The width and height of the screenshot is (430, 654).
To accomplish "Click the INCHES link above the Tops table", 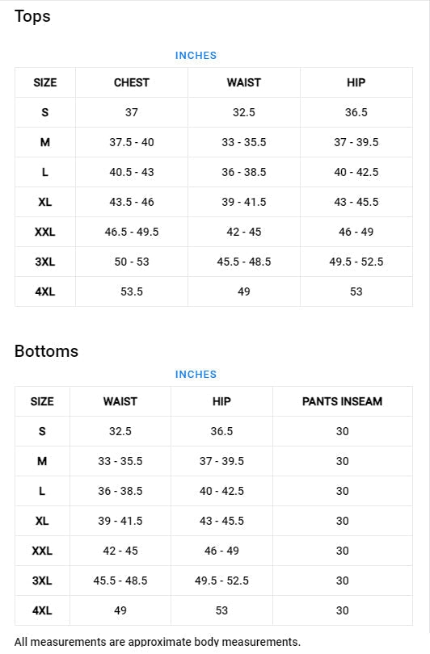I will [x=196, y=56].
